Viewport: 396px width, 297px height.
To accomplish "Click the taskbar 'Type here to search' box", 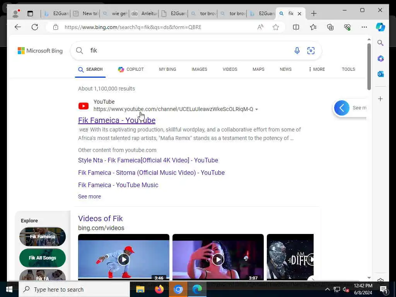I will click(x=74, y=289).
